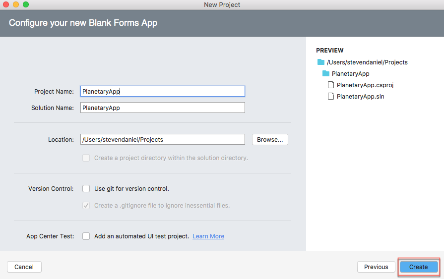Enable Use git for version control

86,188
